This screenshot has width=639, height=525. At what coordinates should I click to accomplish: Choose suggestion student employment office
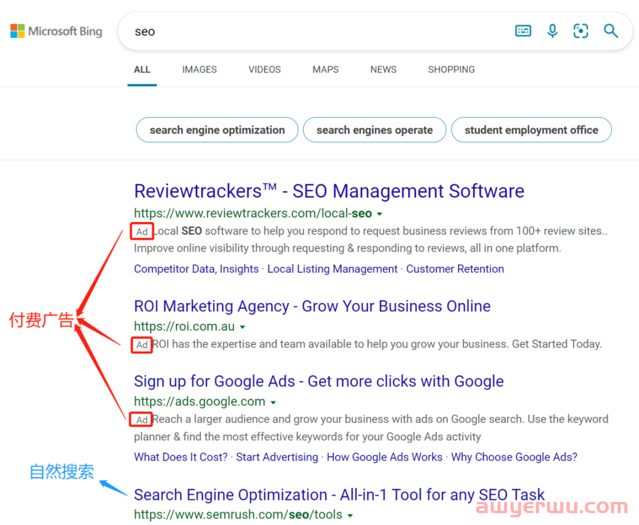(531, 130)
